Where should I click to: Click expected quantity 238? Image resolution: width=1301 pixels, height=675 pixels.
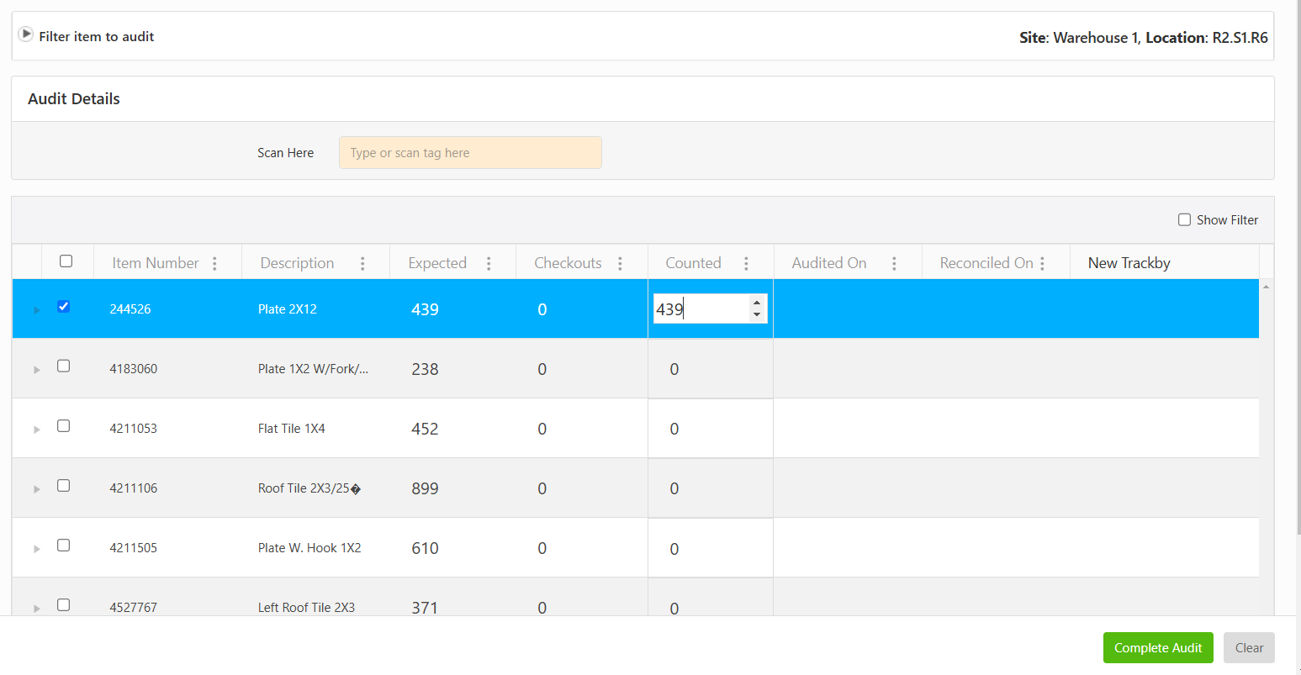pyautogui.click(x=425, y=369)
